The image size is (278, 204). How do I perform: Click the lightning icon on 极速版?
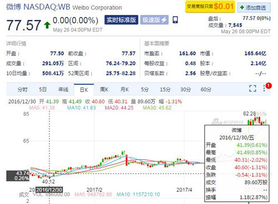164,20
